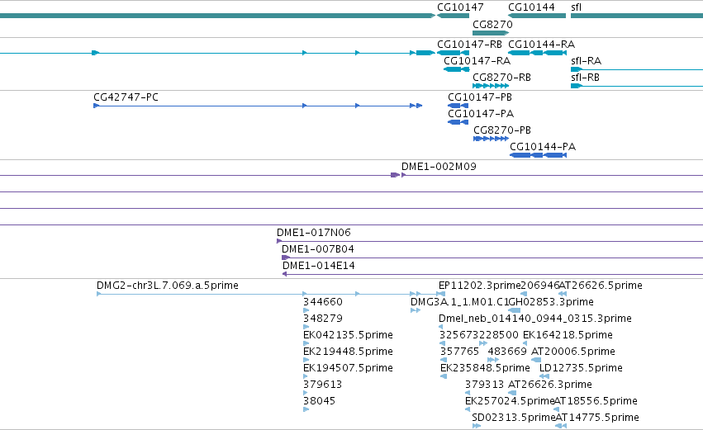Select clone DME1-017N06 label

[313, 233]
